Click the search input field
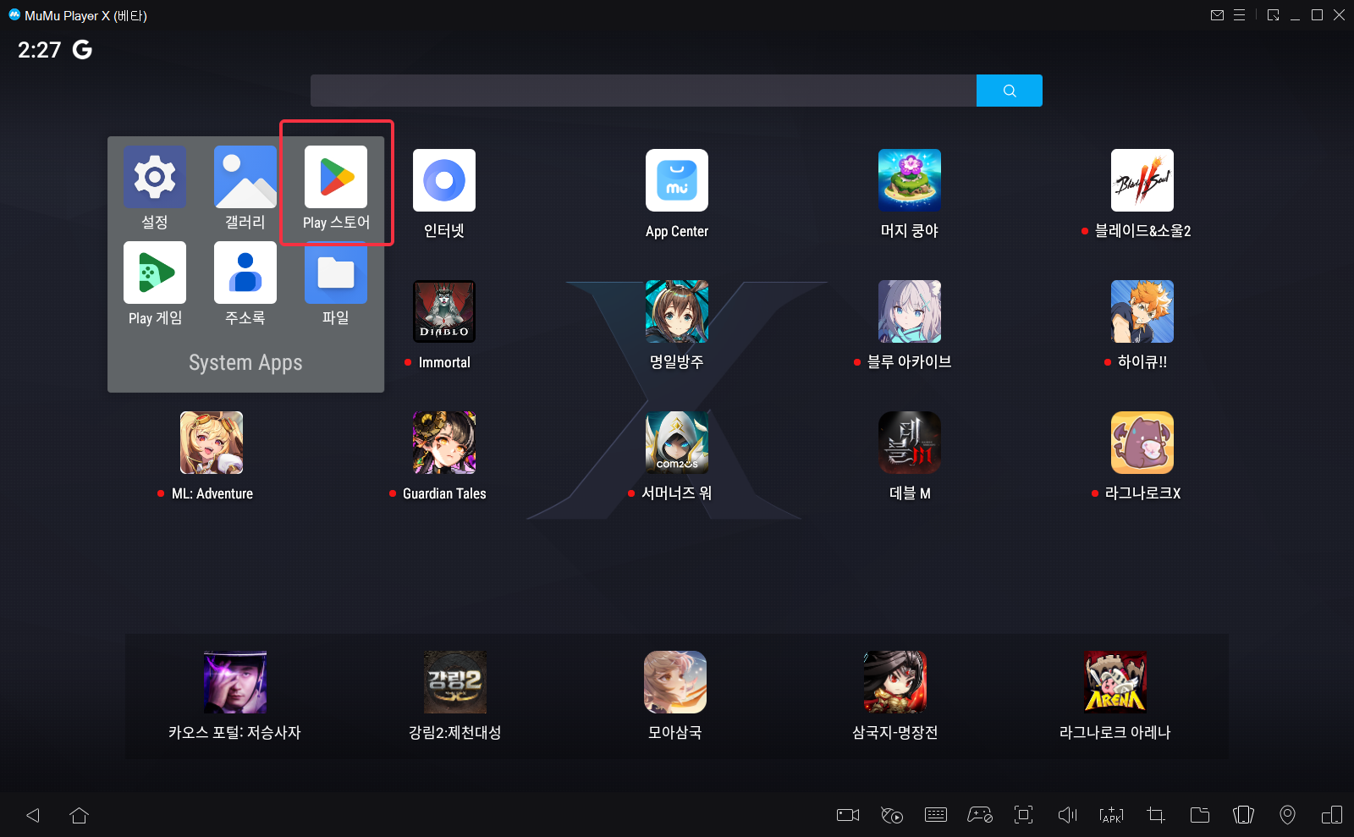This screenshot has height=837, width=1354. click(x=643, y=91)
